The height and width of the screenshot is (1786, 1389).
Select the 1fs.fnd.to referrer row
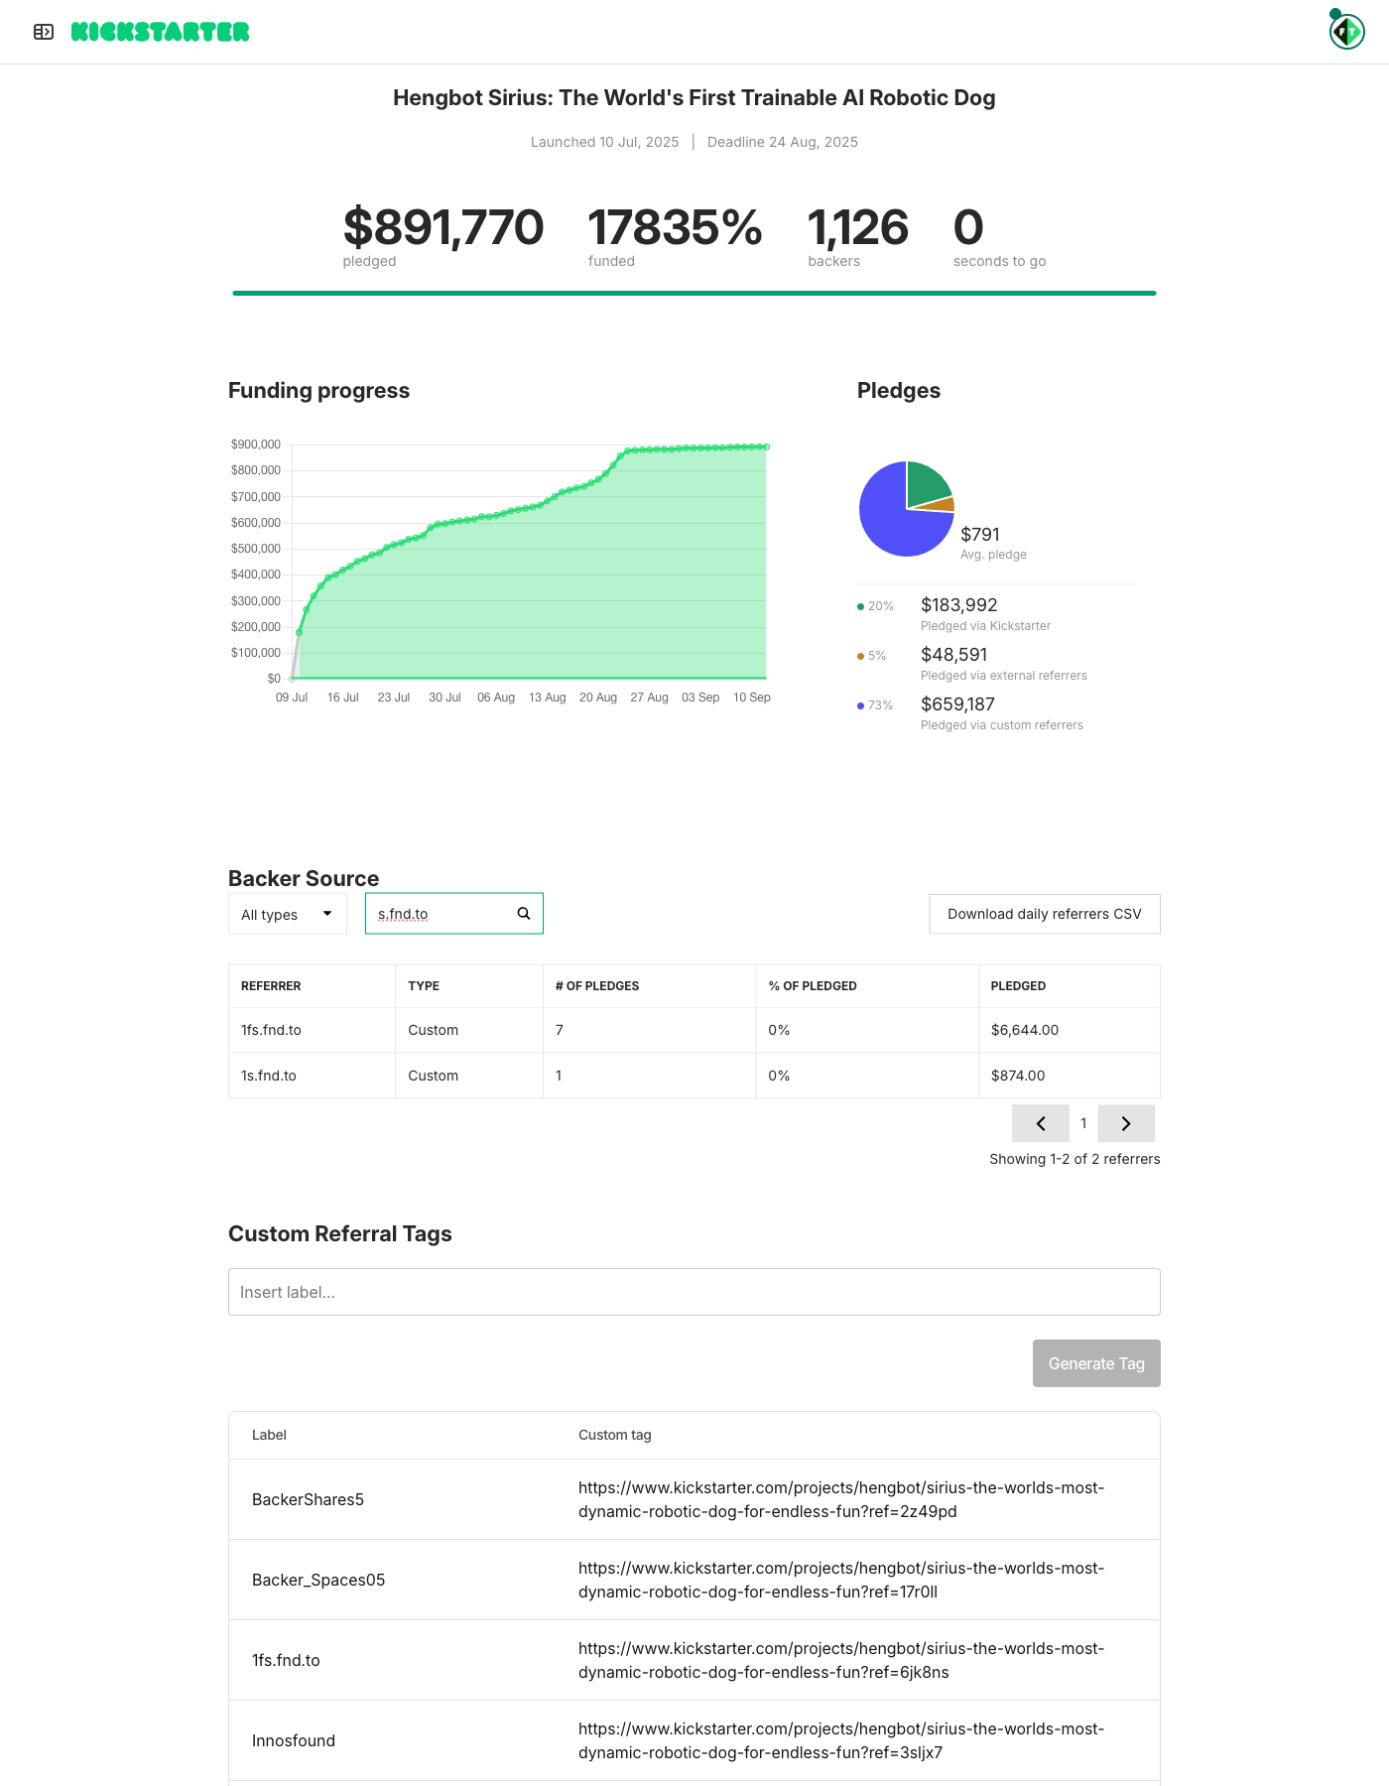tap(271, 1030)
